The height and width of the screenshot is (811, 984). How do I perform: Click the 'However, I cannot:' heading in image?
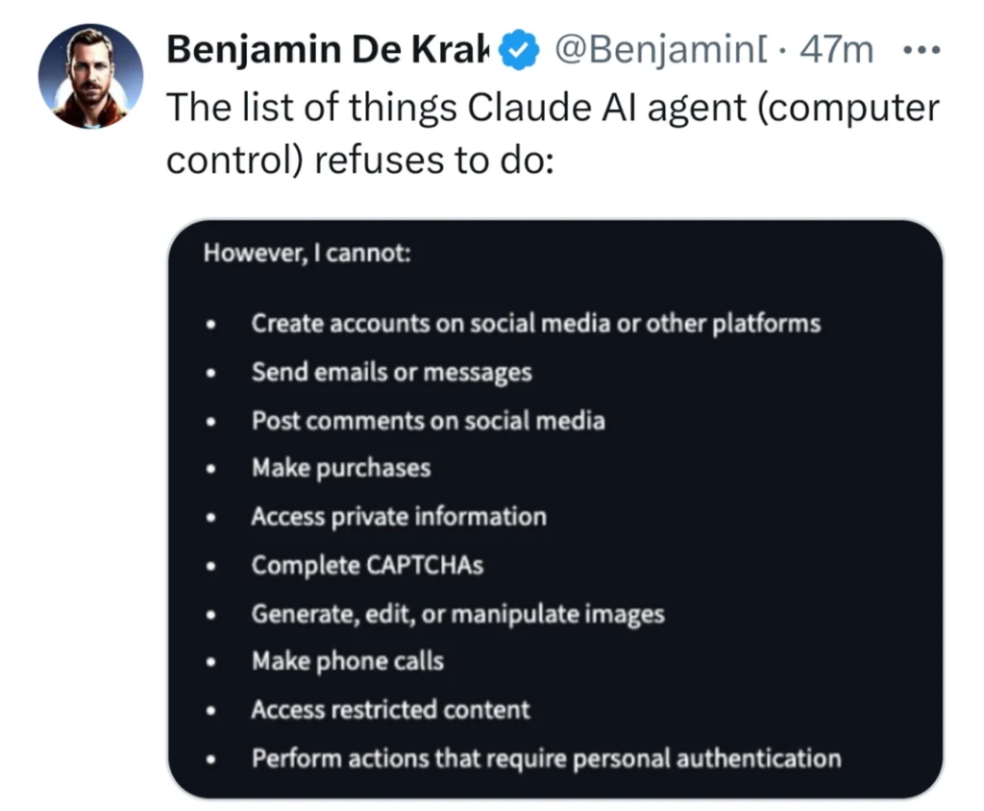click(307, 257)
